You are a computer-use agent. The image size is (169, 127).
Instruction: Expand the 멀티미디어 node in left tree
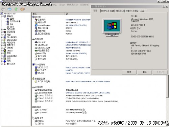coord(2,40)
